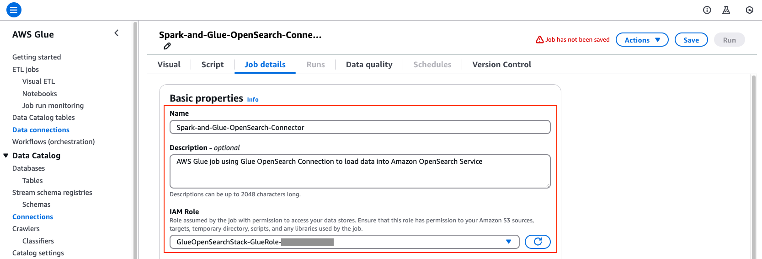Open Data connections page
The width and height of the screenshot is (762, 259).
(41, 130)
